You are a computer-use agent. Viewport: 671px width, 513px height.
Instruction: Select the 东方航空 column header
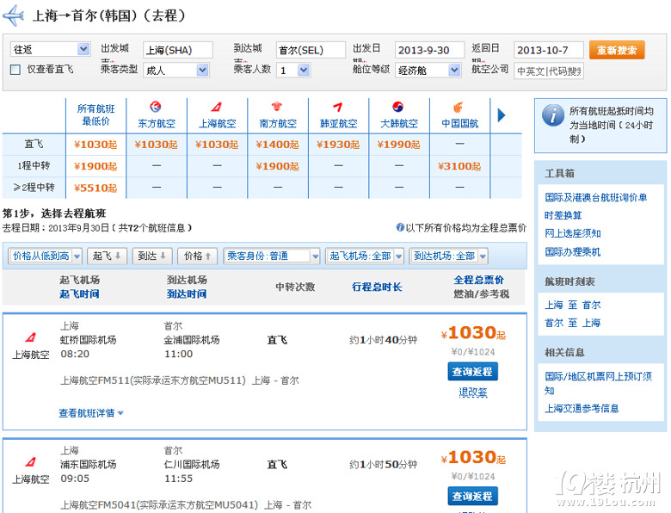pyautogui.click(x=157, y=115)
